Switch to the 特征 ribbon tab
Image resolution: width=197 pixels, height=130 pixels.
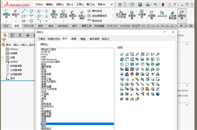(6, 26)
